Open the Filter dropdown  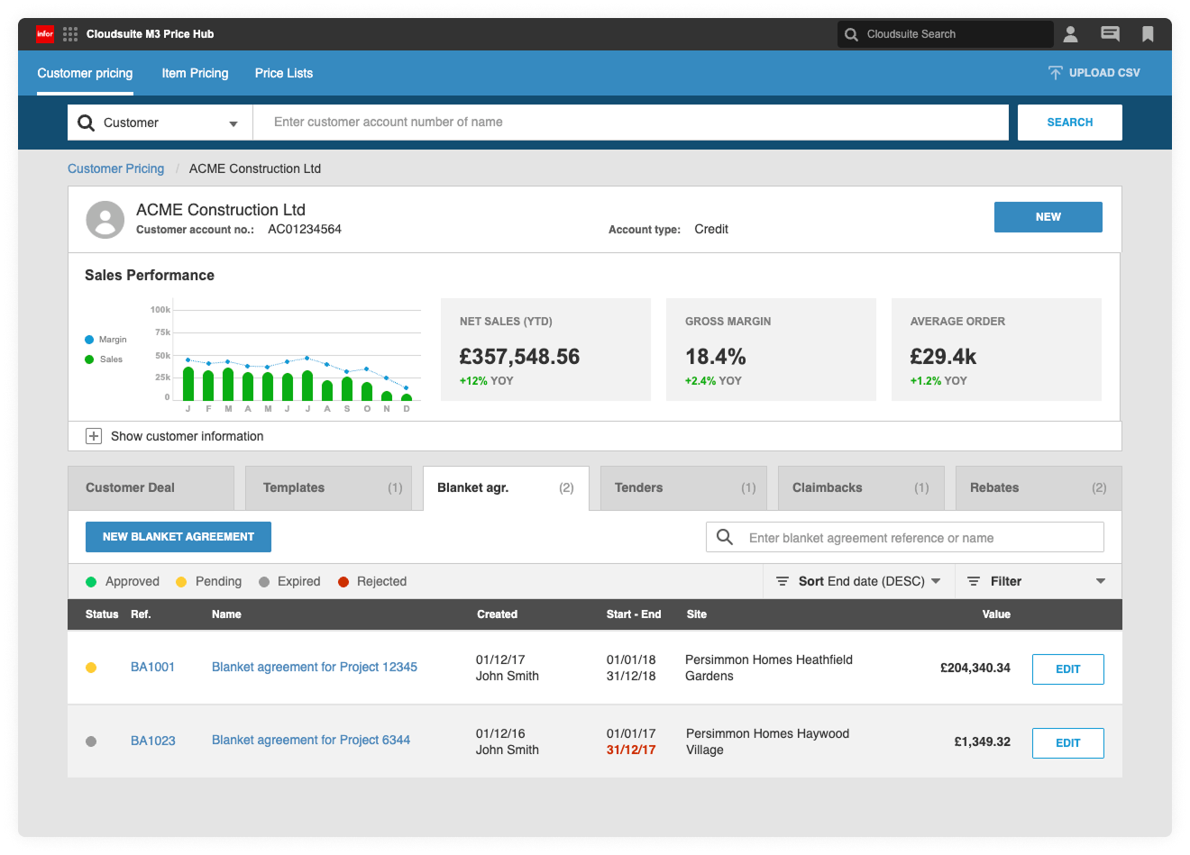coord(1037,581)
